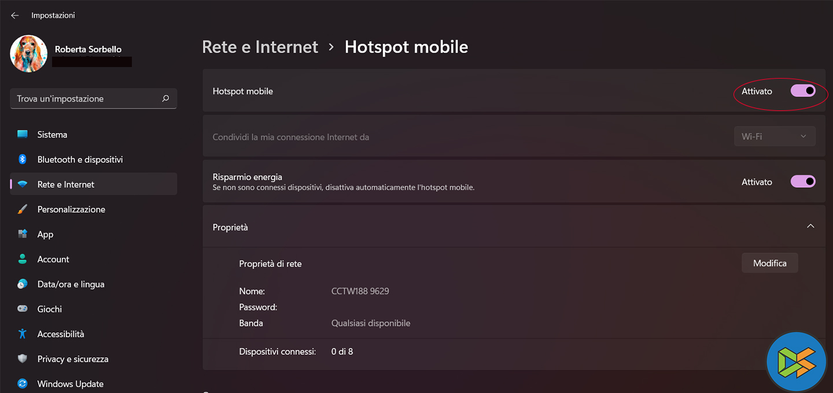This screenshot has width=833, height=393.
Task: Open the Wi-Fi connection sharing dropdown
Action: point(774,136)
